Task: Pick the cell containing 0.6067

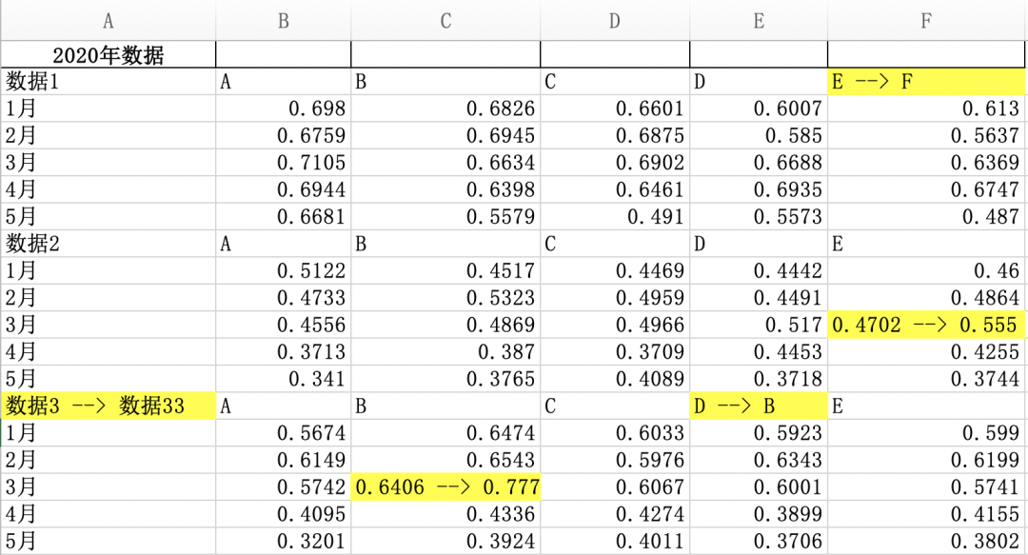Action: pos(615,486)
